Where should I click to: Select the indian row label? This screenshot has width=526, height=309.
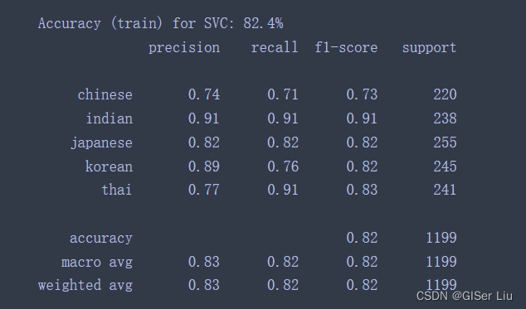coord(110,118)
